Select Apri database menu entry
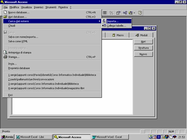The width and height of the screenshot is (187, 140). pos(52,17)
